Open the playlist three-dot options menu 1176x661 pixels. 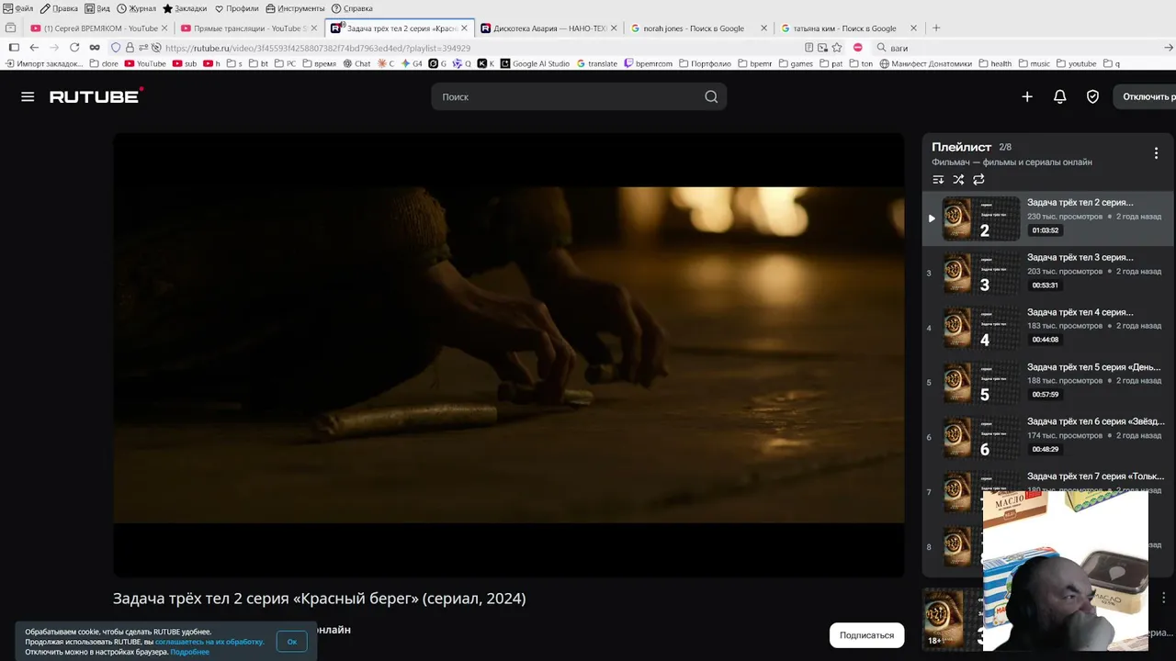[1156, 153]
